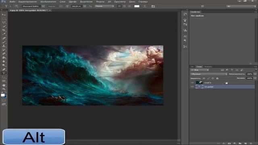Lock layer position
Image resolution: width=258 pixels, height=145 pixels.
[213, 79]
